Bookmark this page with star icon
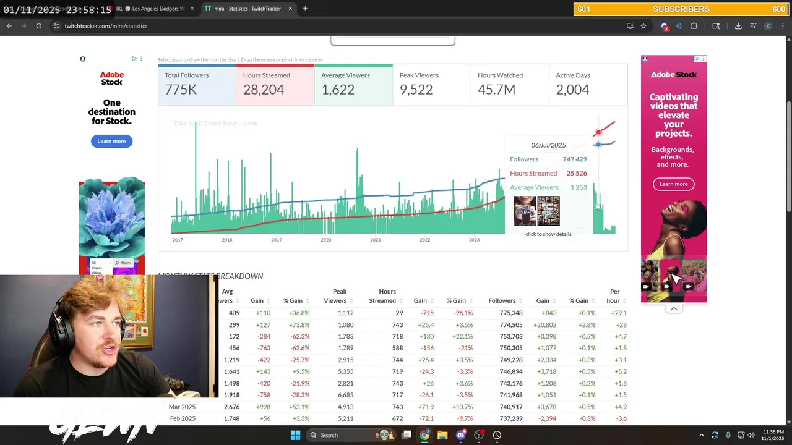Viewport: 792px width, 445px height. tap(643, 26)
